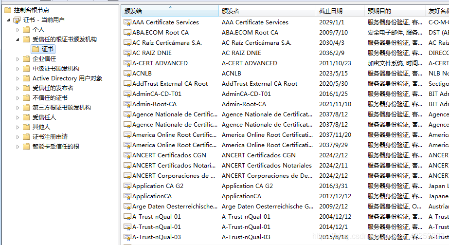Collapse 受信任的根证书颁发机构 node

point(18,39)
